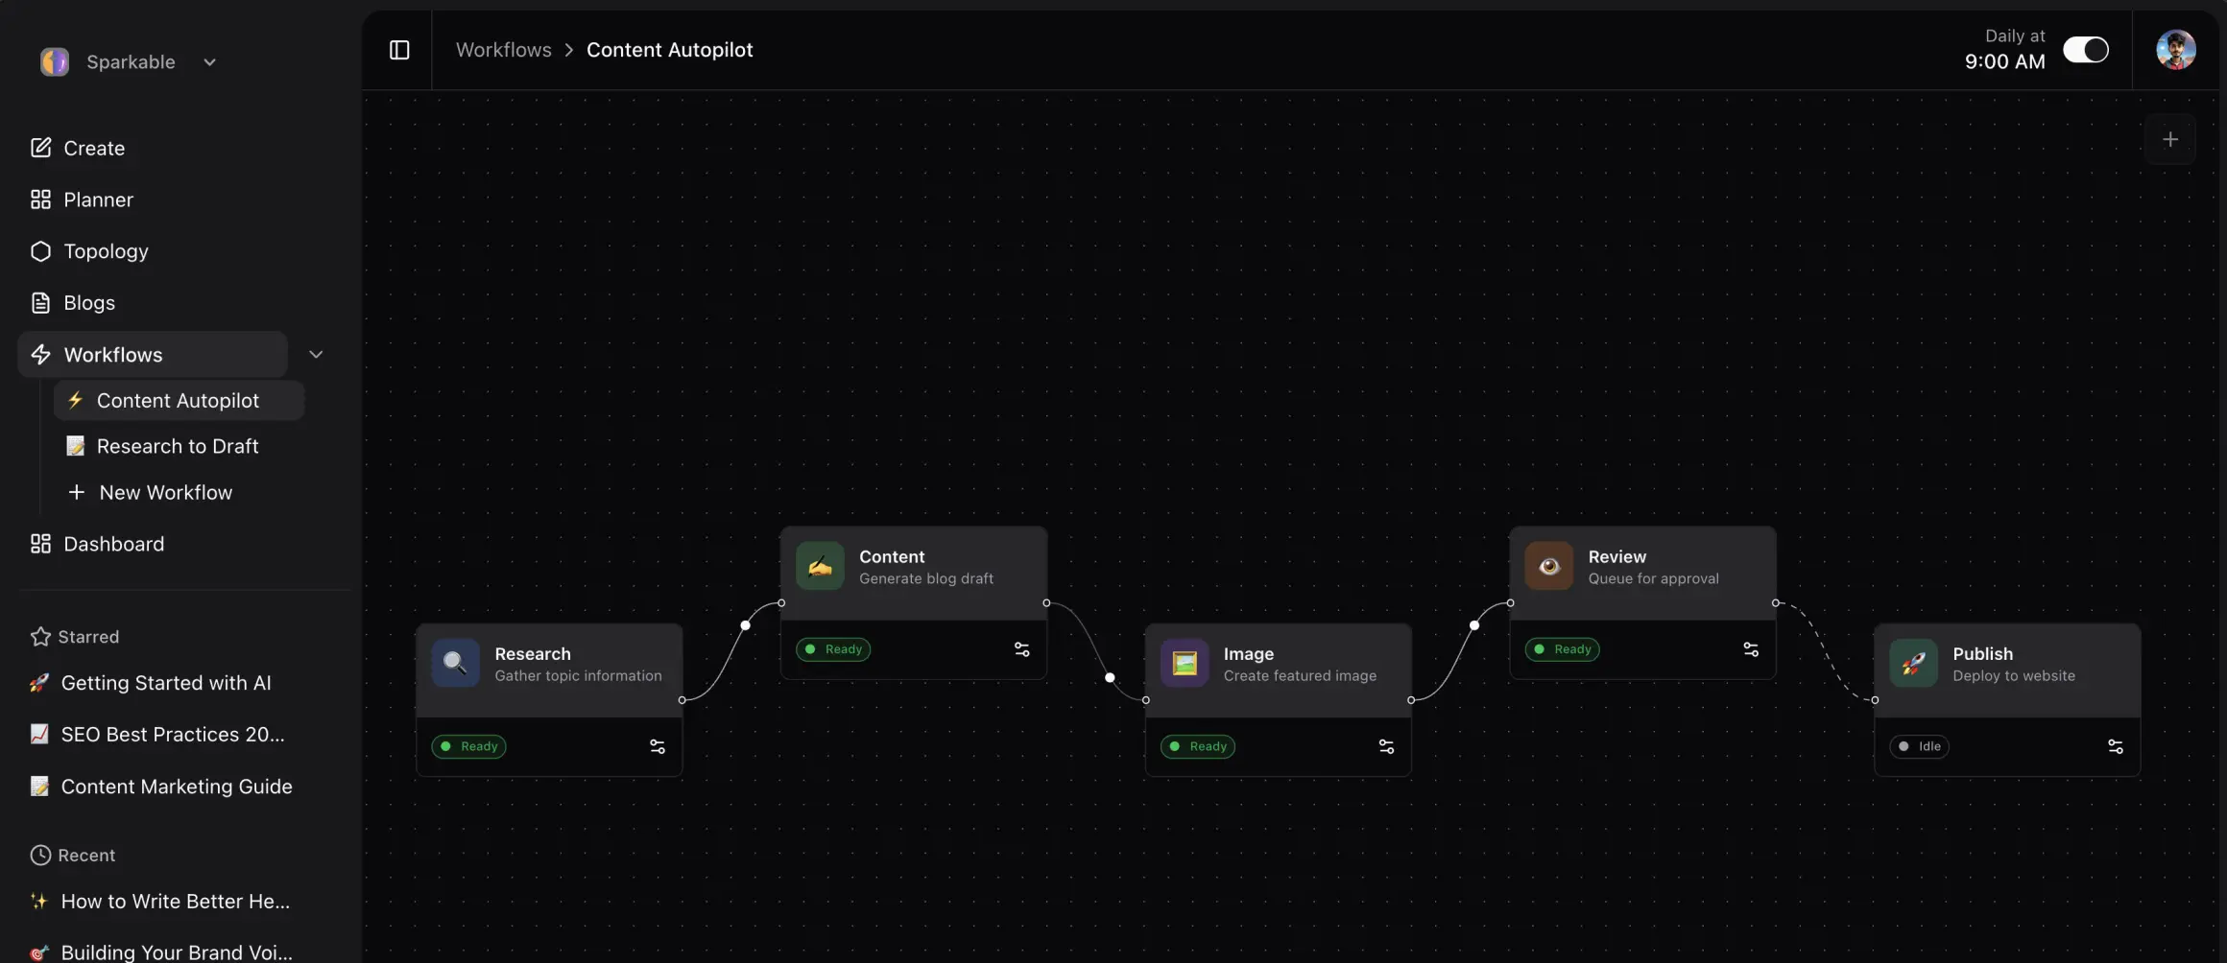Open the user profile avatar

click(x=2176, y=50)
